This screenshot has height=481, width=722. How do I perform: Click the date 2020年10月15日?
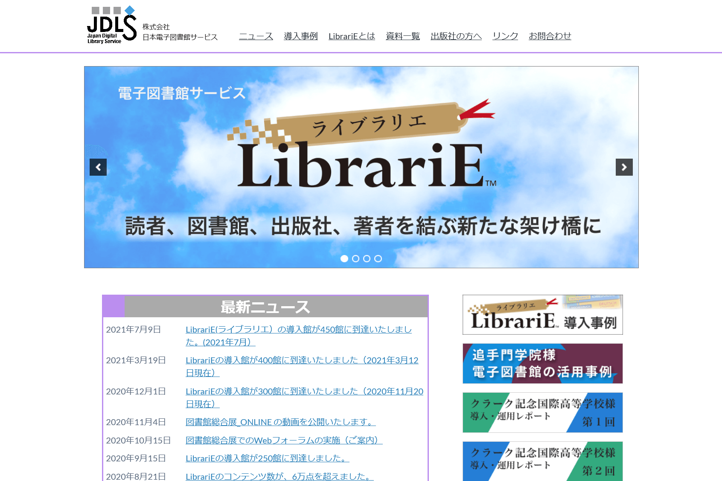pyautogui.click(x=138, y=440)
